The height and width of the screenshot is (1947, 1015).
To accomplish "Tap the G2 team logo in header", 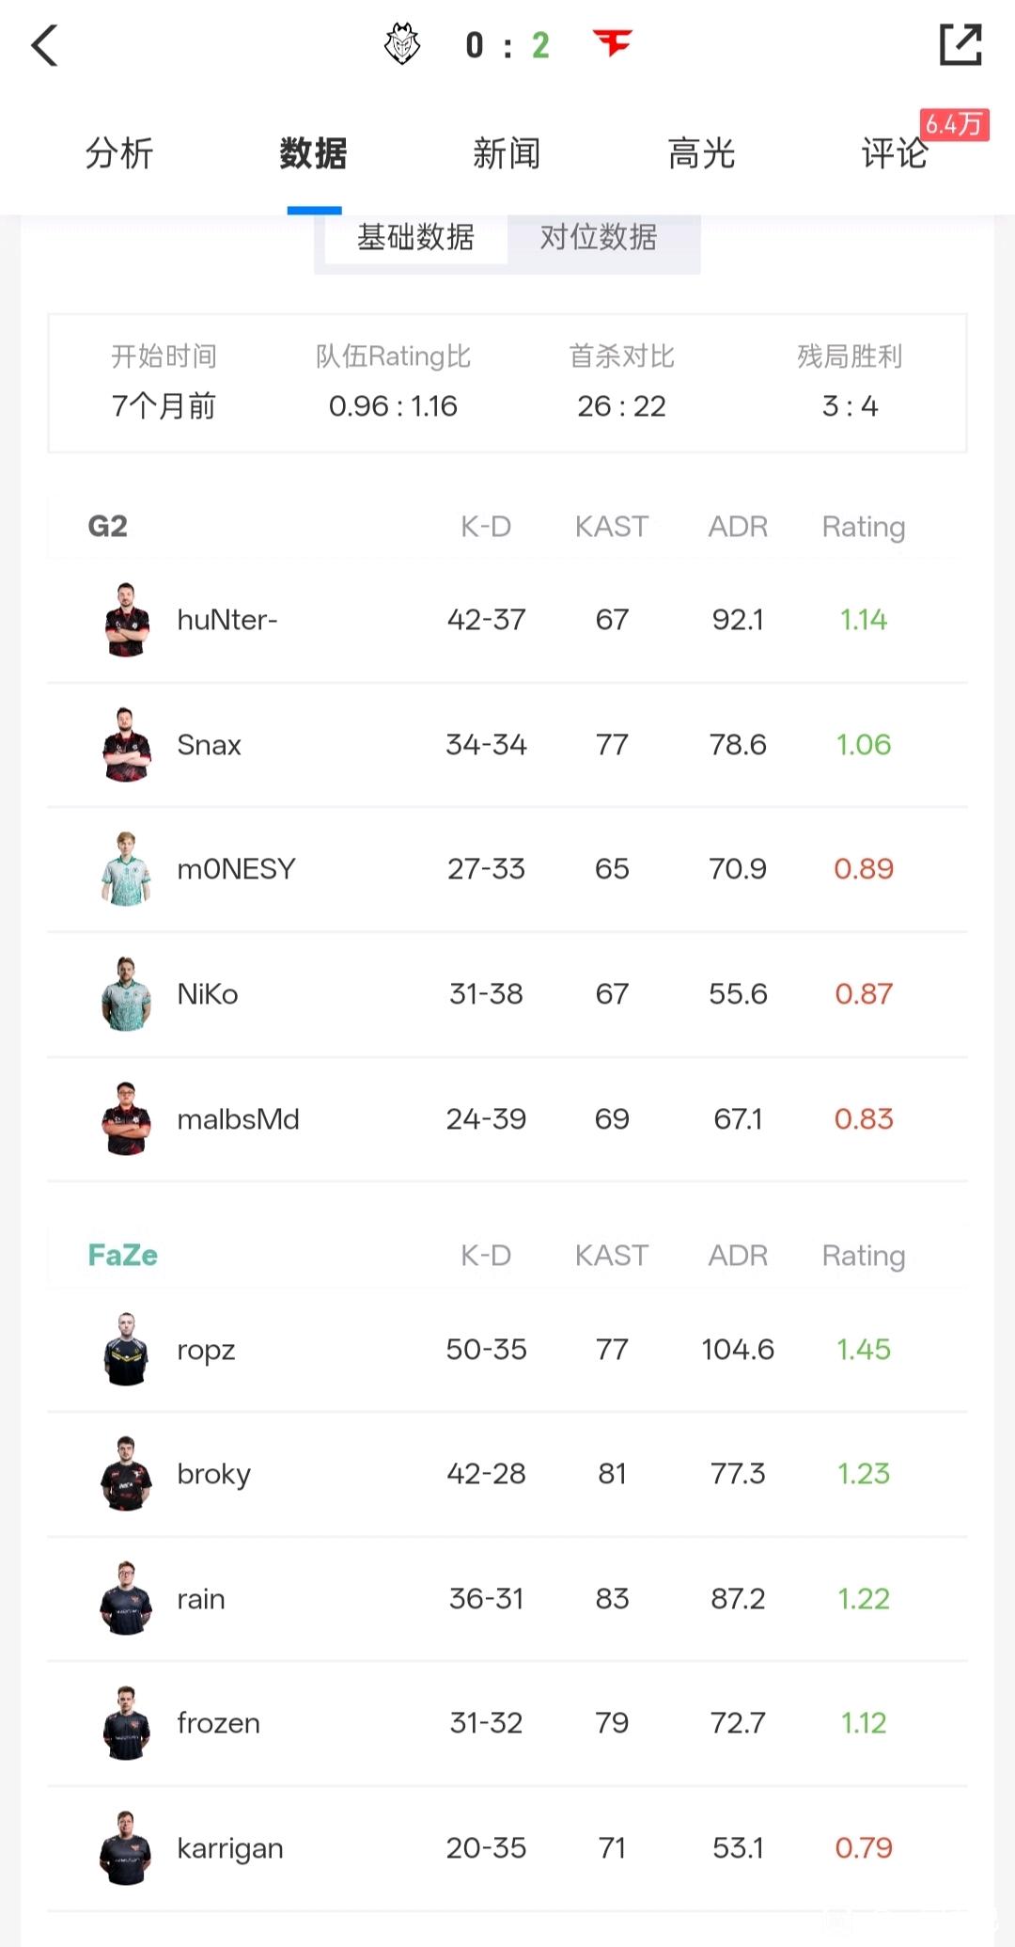I will point(402,44).
